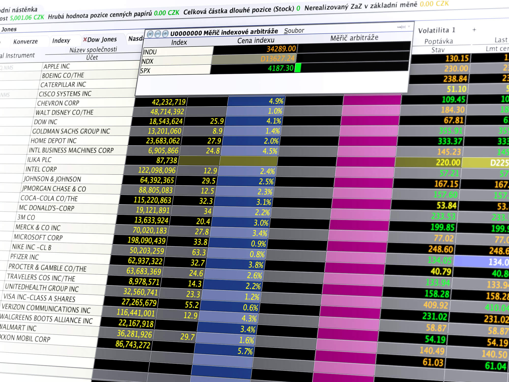The image size is (509, 382).
Task: Click the pin icon in arbitrage meter title bar
Action: point(402,27)
